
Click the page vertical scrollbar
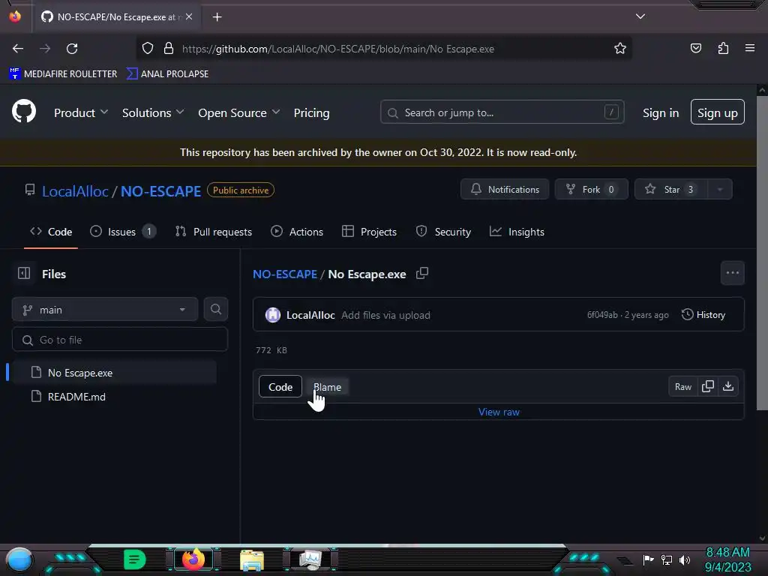tap(762, 252)
